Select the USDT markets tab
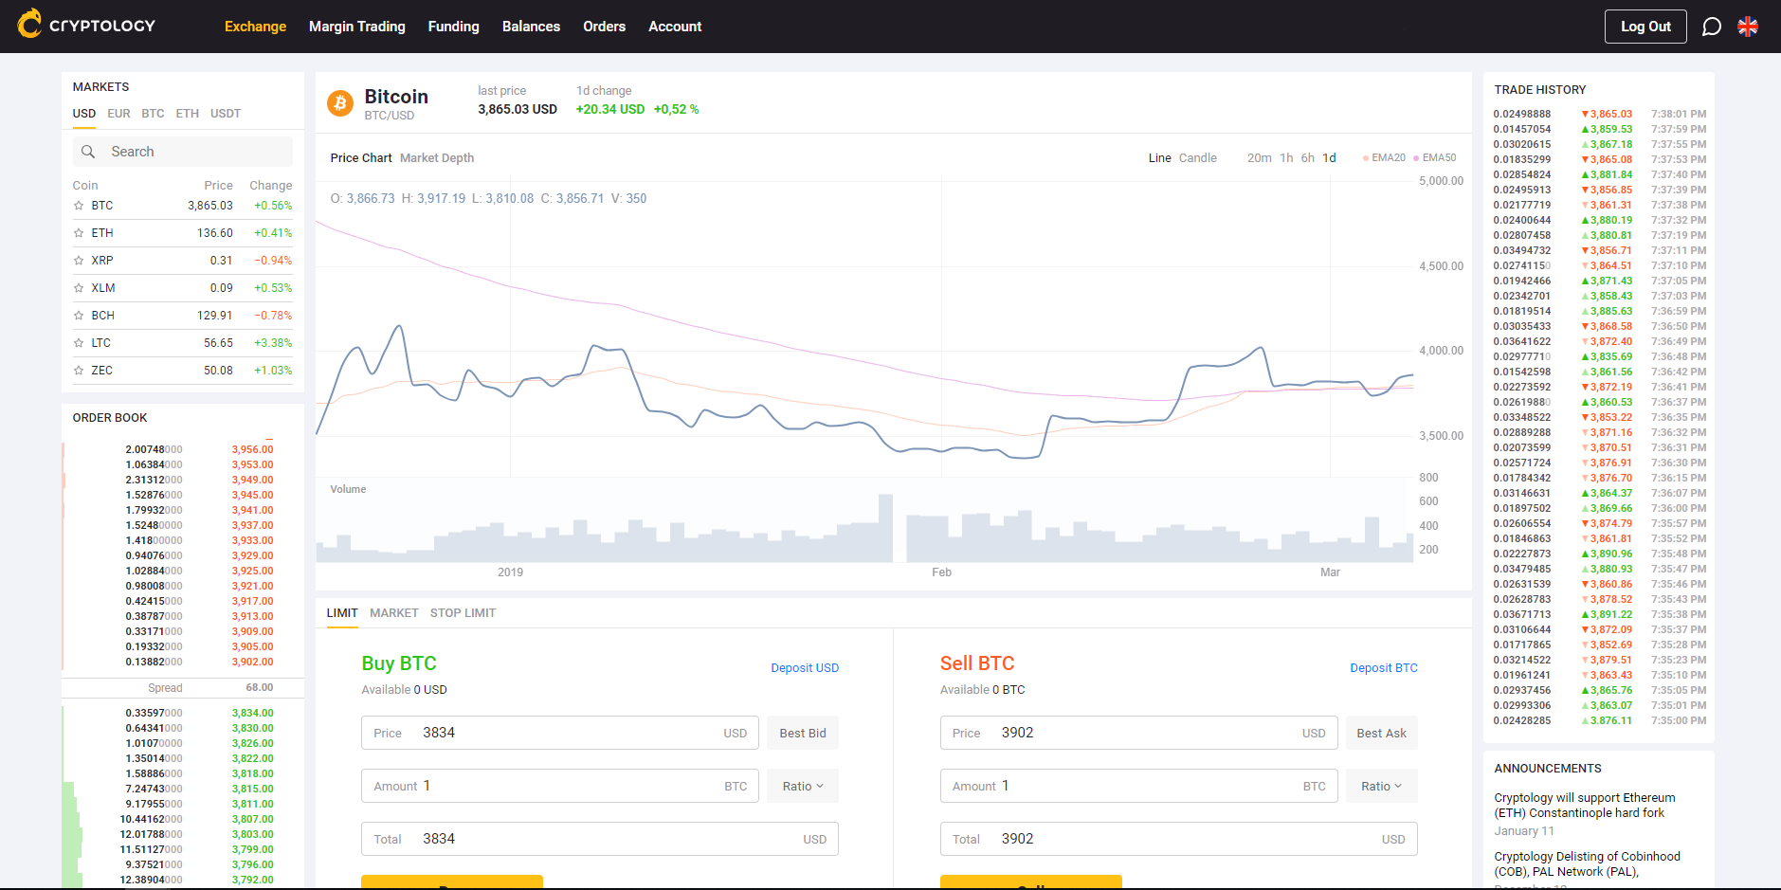The height and width of the screenshot is (890, 1781). 226,114
